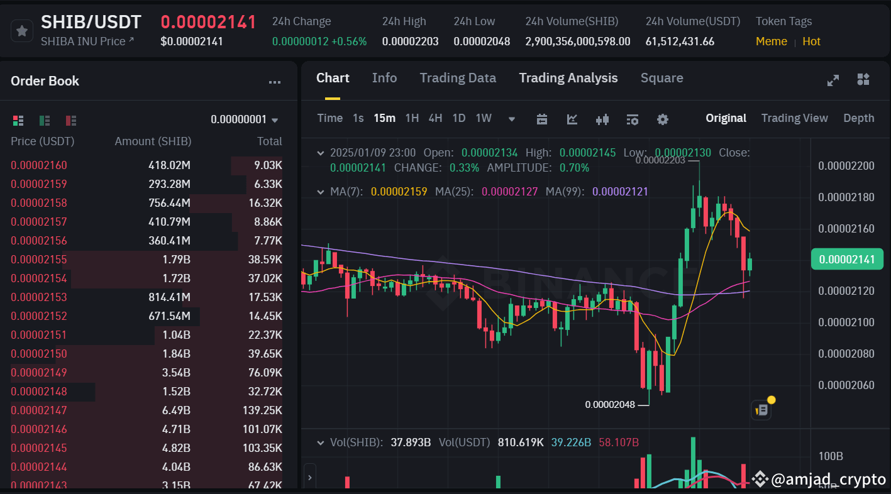Switch to the Chart tab
891x494 pixels.
tap(333, 78)
